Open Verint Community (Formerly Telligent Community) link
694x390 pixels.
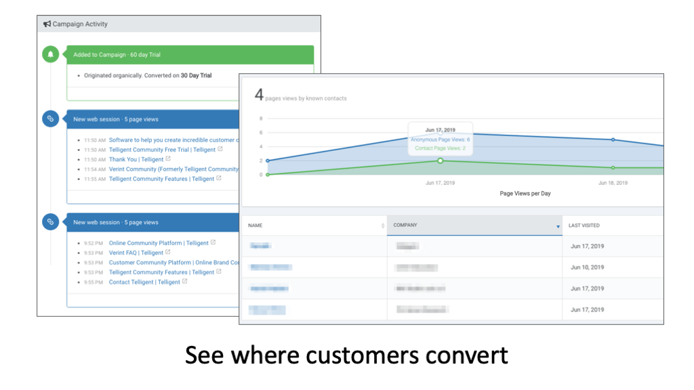[173, 169]
